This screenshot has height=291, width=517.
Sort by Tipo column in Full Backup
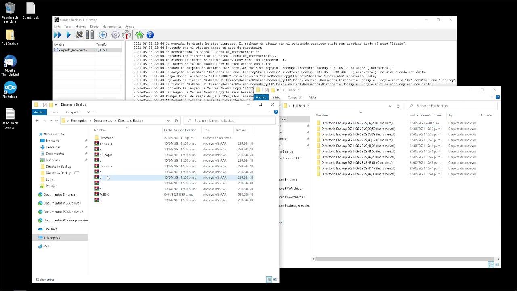(x=462, y=115)
